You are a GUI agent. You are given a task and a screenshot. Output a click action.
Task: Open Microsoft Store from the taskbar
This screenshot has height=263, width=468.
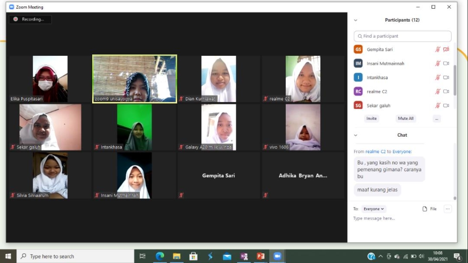coord(194,256)
